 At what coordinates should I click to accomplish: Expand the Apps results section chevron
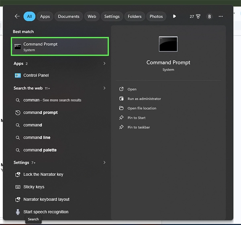click(104, 63)
